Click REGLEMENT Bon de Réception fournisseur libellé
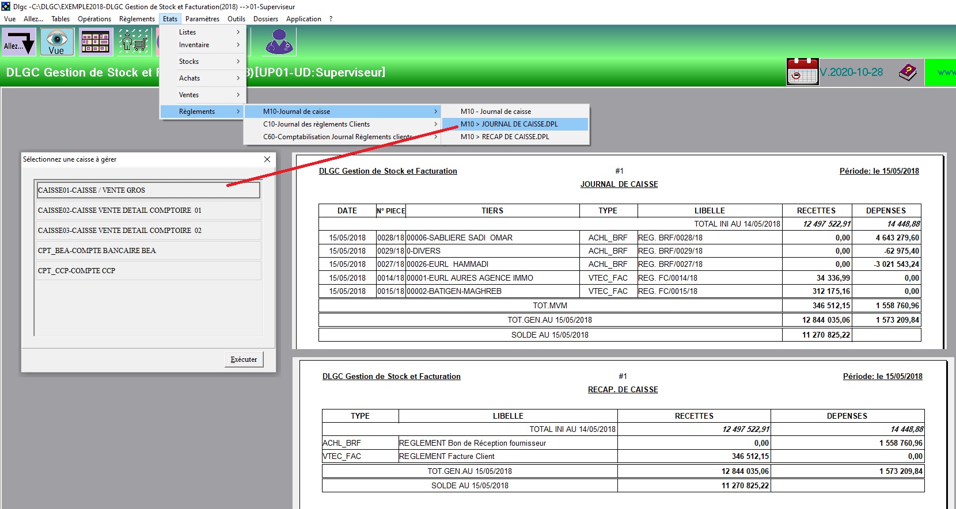956x509 pixels. click(473, 443)
